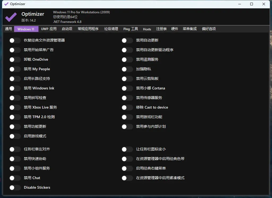Toggle 卸载 OneDrive switch
This screenshot has width=272, height=198.
tap(15, 60)
